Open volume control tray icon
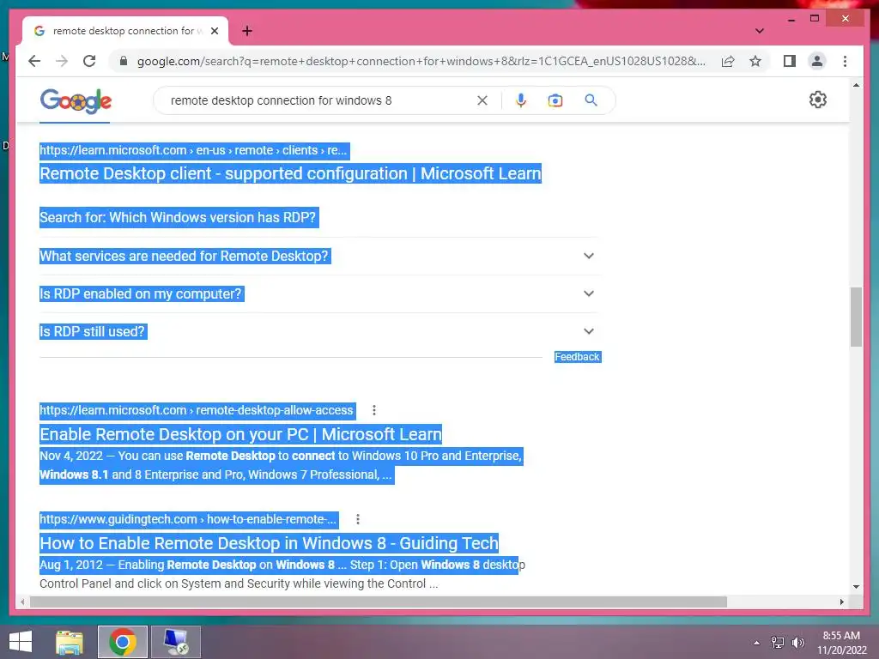 (797, 643)
